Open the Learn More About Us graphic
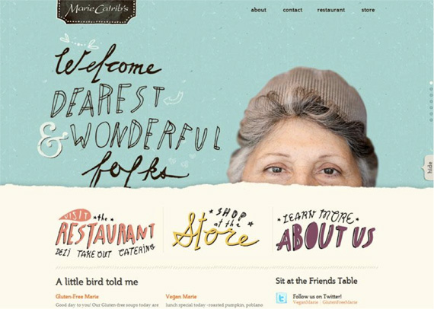434x309 pixels. tap(326, 230)
